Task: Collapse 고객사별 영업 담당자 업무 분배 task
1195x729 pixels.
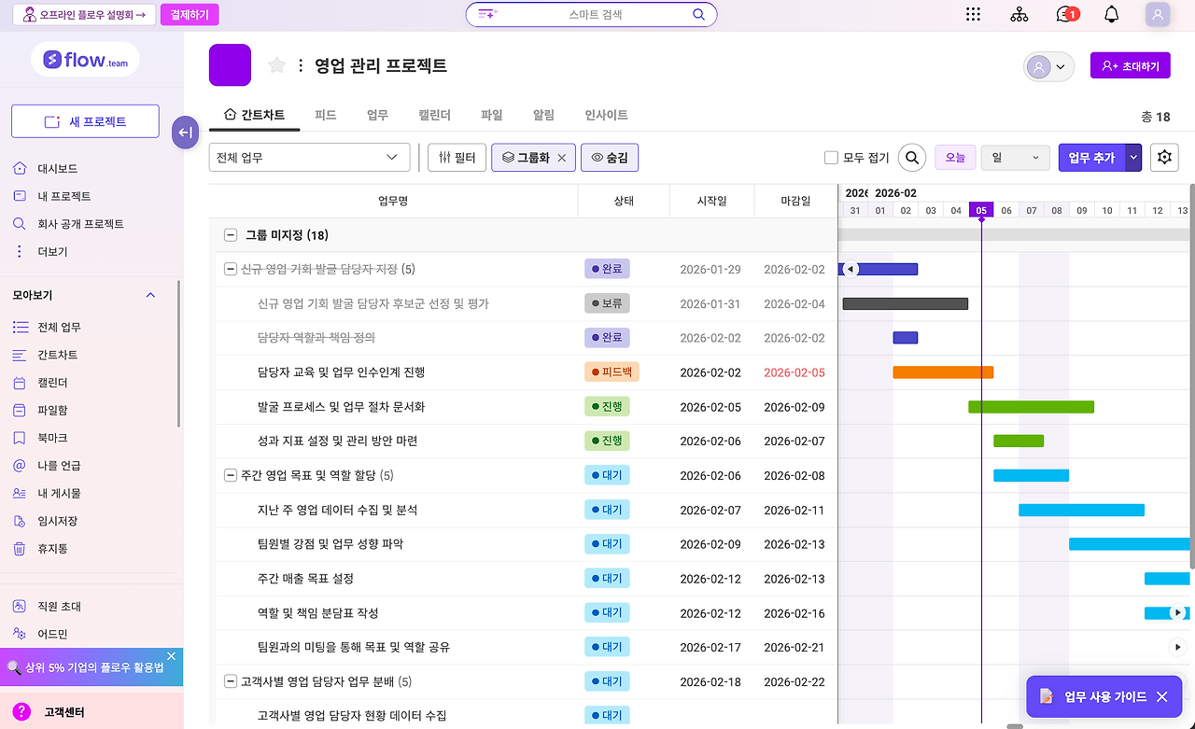Action: click(231, 681)
